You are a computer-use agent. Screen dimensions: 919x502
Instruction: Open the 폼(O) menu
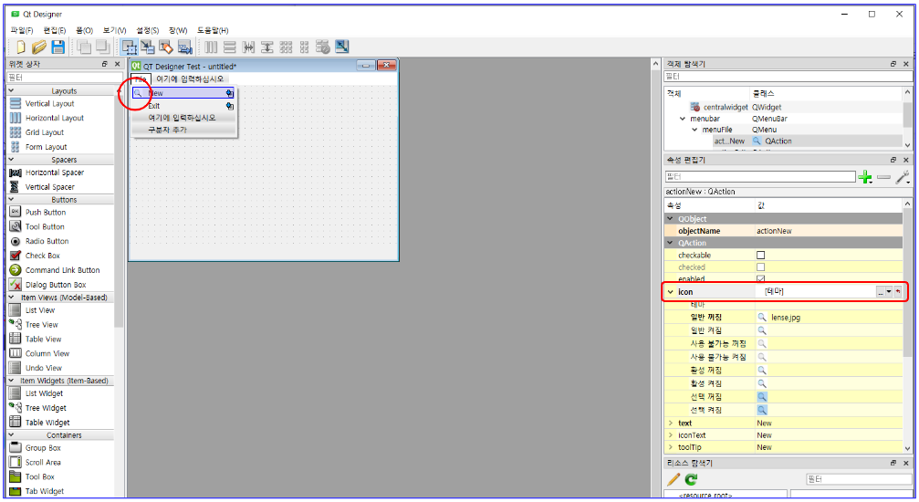(x=84, y=30)
